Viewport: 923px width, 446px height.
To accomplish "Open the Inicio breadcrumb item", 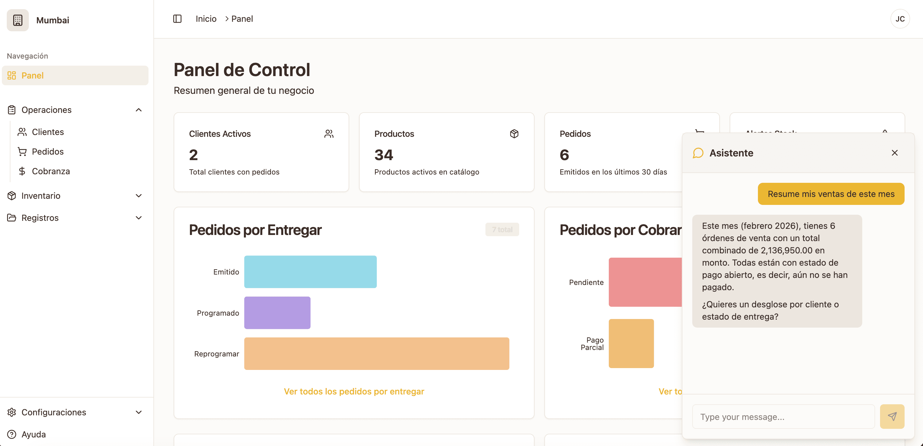I will 206,19.
